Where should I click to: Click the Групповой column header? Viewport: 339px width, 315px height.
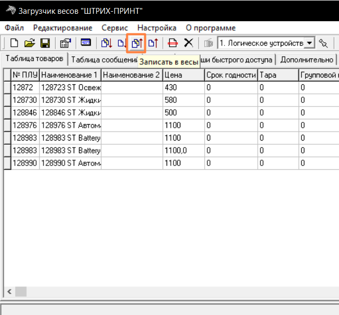319,75
